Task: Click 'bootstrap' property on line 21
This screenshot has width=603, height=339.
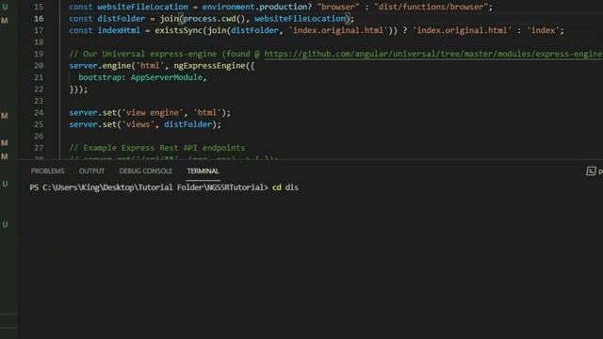Action: [100, 77]
